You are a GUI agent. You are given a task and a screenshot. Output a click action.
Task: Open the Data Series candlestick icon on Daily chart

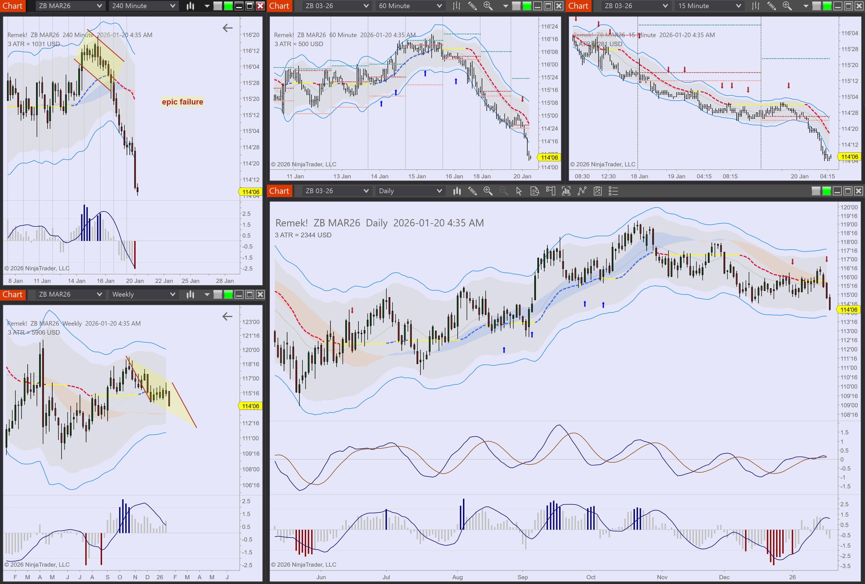pos(457,191)
